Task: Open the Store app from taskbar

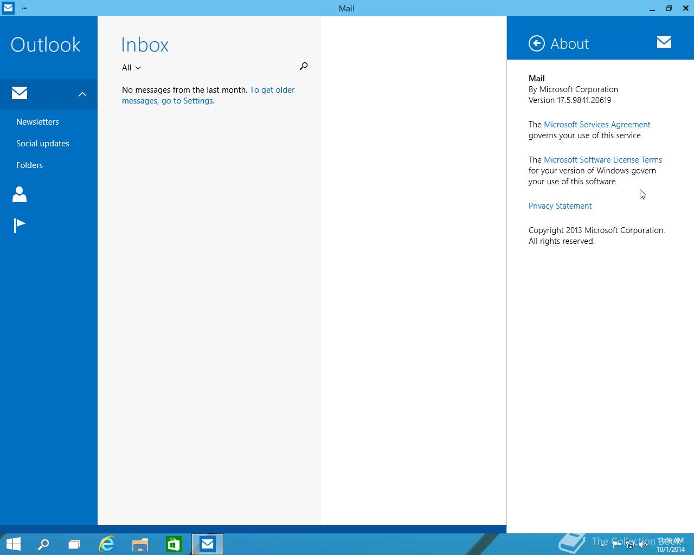Action: 173,544
